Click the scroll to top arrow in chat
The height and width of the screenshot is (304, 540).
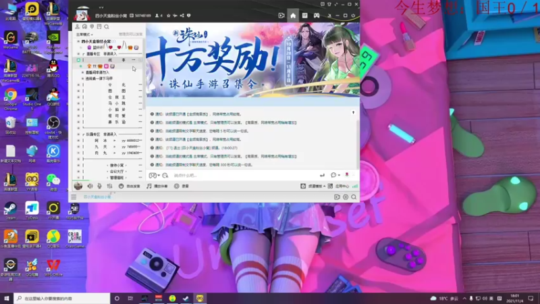click(x=353, y=113)
